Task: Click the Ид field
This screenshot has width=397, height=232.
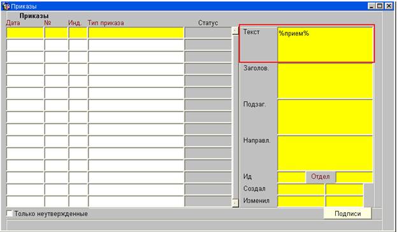Action: pos(291,177)
